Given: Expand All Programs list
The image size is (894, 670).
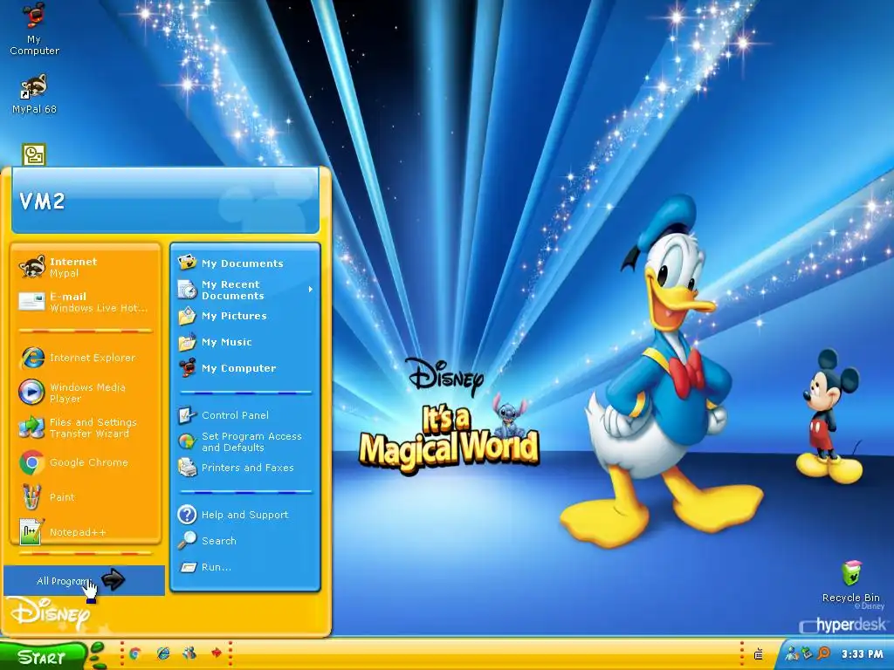Looking at the screenshot, I should pyautogui.click(x=84, y=580).
